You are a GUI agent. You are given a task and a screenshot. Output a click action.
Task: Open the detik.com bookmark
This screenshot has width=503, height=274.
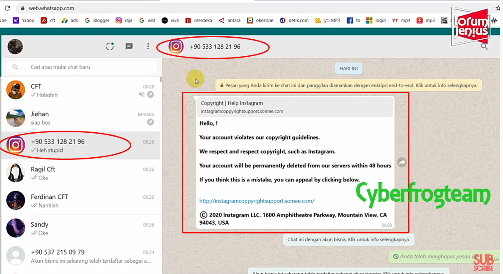tap(294, 21)
